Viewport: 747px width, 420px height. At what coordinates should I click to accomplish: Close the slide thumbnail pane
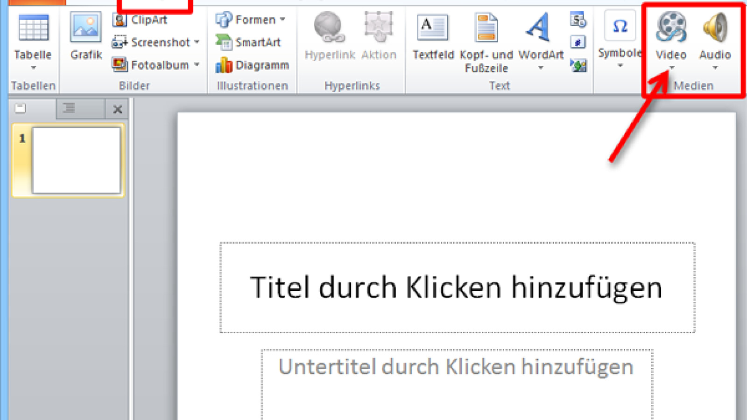pos(118,109)
